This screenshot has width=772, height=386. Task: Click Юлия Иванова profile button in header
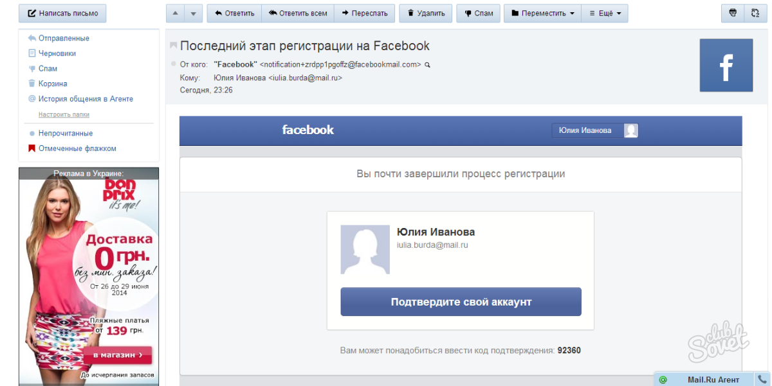(595, 130)
